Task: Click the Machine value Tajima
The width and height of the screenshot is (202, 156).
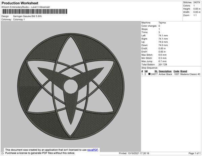Action: pos(162,23)
